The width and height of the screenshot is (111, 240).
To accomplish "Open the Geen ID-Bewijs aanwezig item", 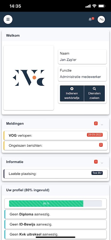I will [55, 224].
